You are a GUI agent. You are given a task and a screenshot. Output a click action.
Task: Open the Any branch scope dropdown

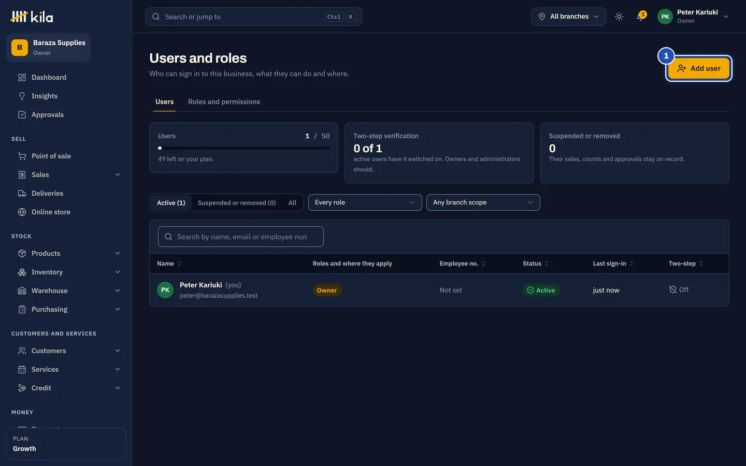[483, 202]
